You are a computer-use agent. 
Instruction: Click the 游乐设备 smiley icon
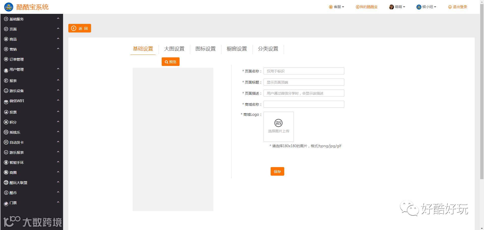pos(6,91)
